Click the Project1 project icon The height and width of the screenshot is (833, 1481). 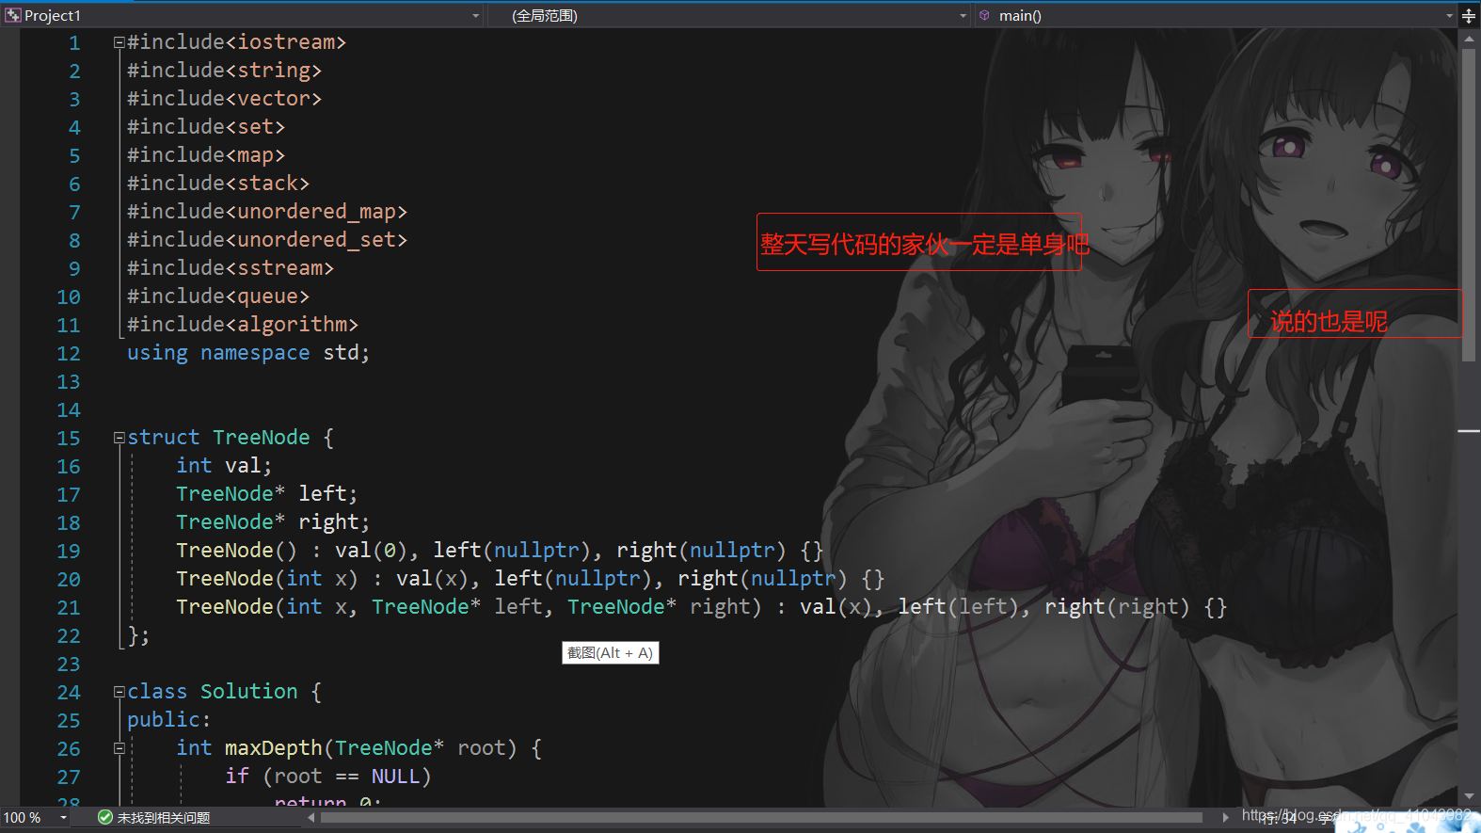point(12,15)
